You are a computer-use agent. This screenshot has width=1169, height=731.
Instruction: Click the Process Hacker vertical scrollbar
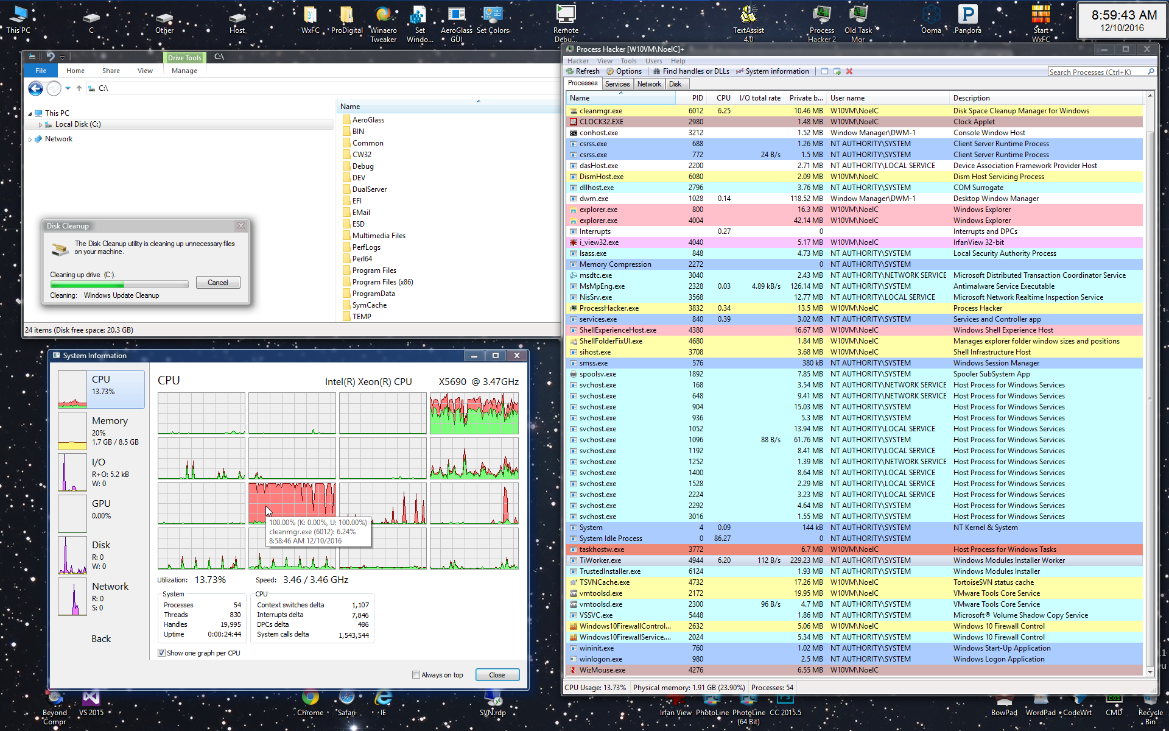(x=1150, y=384)
